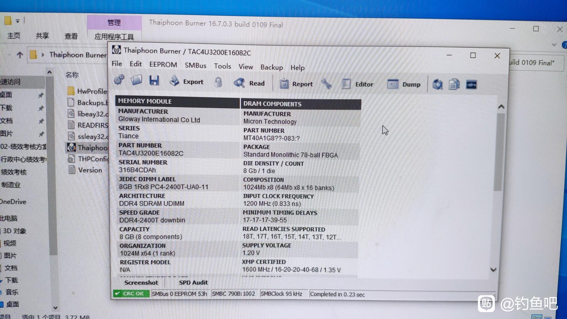Select 下载 in Explorer quick access
The image size is (567, 319).
[6, 108]
